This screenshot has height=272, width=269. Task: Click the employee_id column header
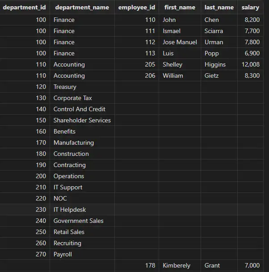(x=137, y=7)
